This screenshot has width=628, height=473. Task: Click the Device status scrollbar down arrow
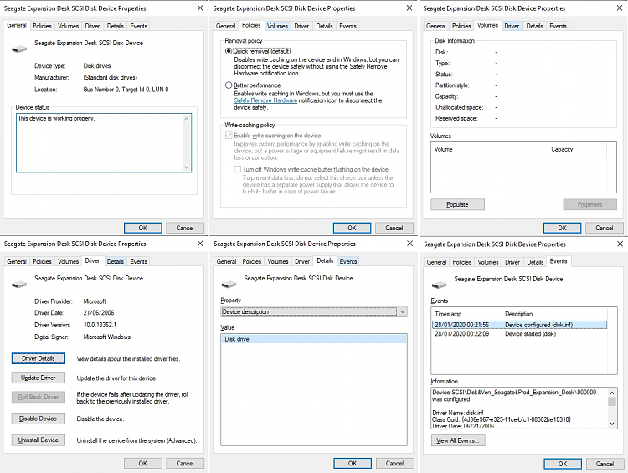click(186, 167)
